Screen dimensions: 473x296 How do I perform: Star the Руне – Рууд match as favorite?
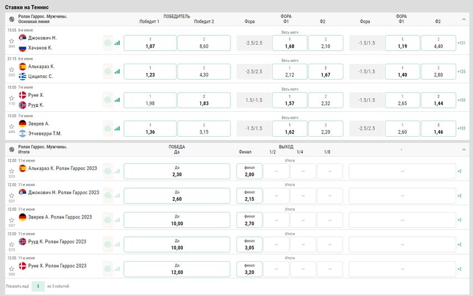coord(12,98)
